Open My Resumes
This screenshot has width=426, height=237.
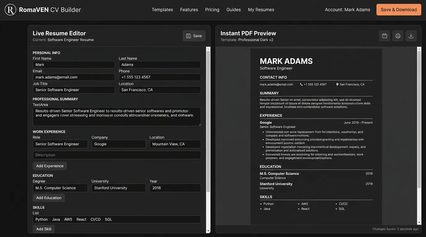pyautogui.click(x=261, y=10)
